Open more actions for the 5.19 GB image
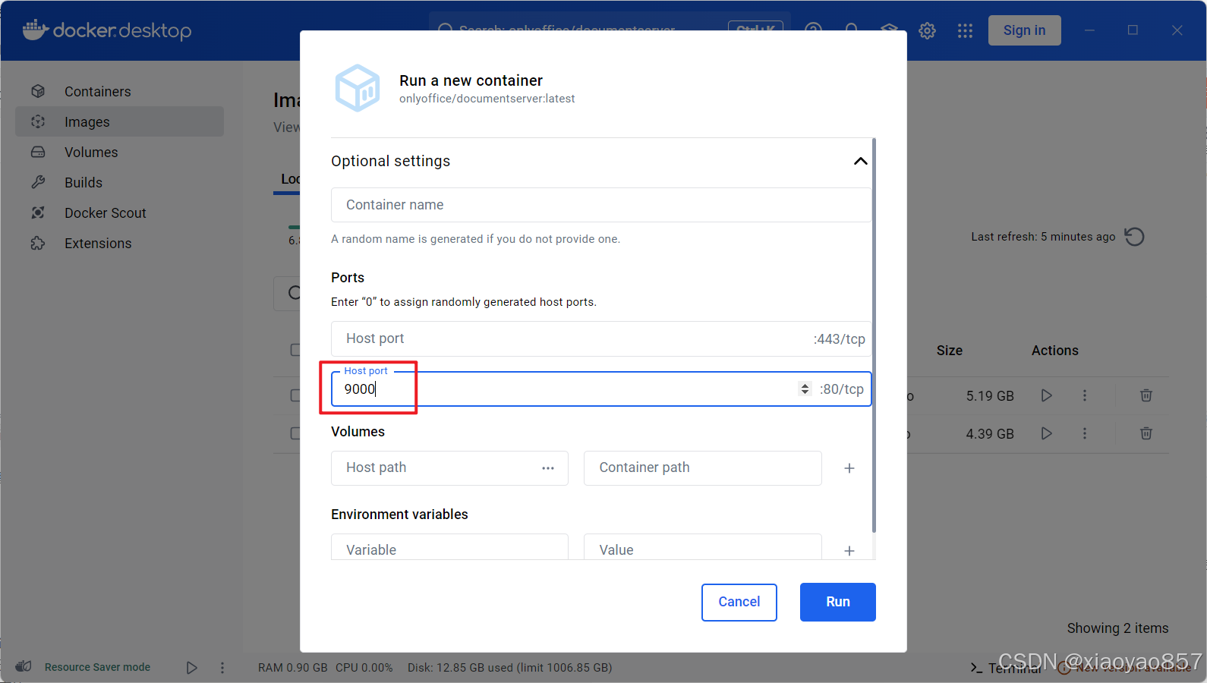1207x683 pixels. click(x=1084, y=395)
